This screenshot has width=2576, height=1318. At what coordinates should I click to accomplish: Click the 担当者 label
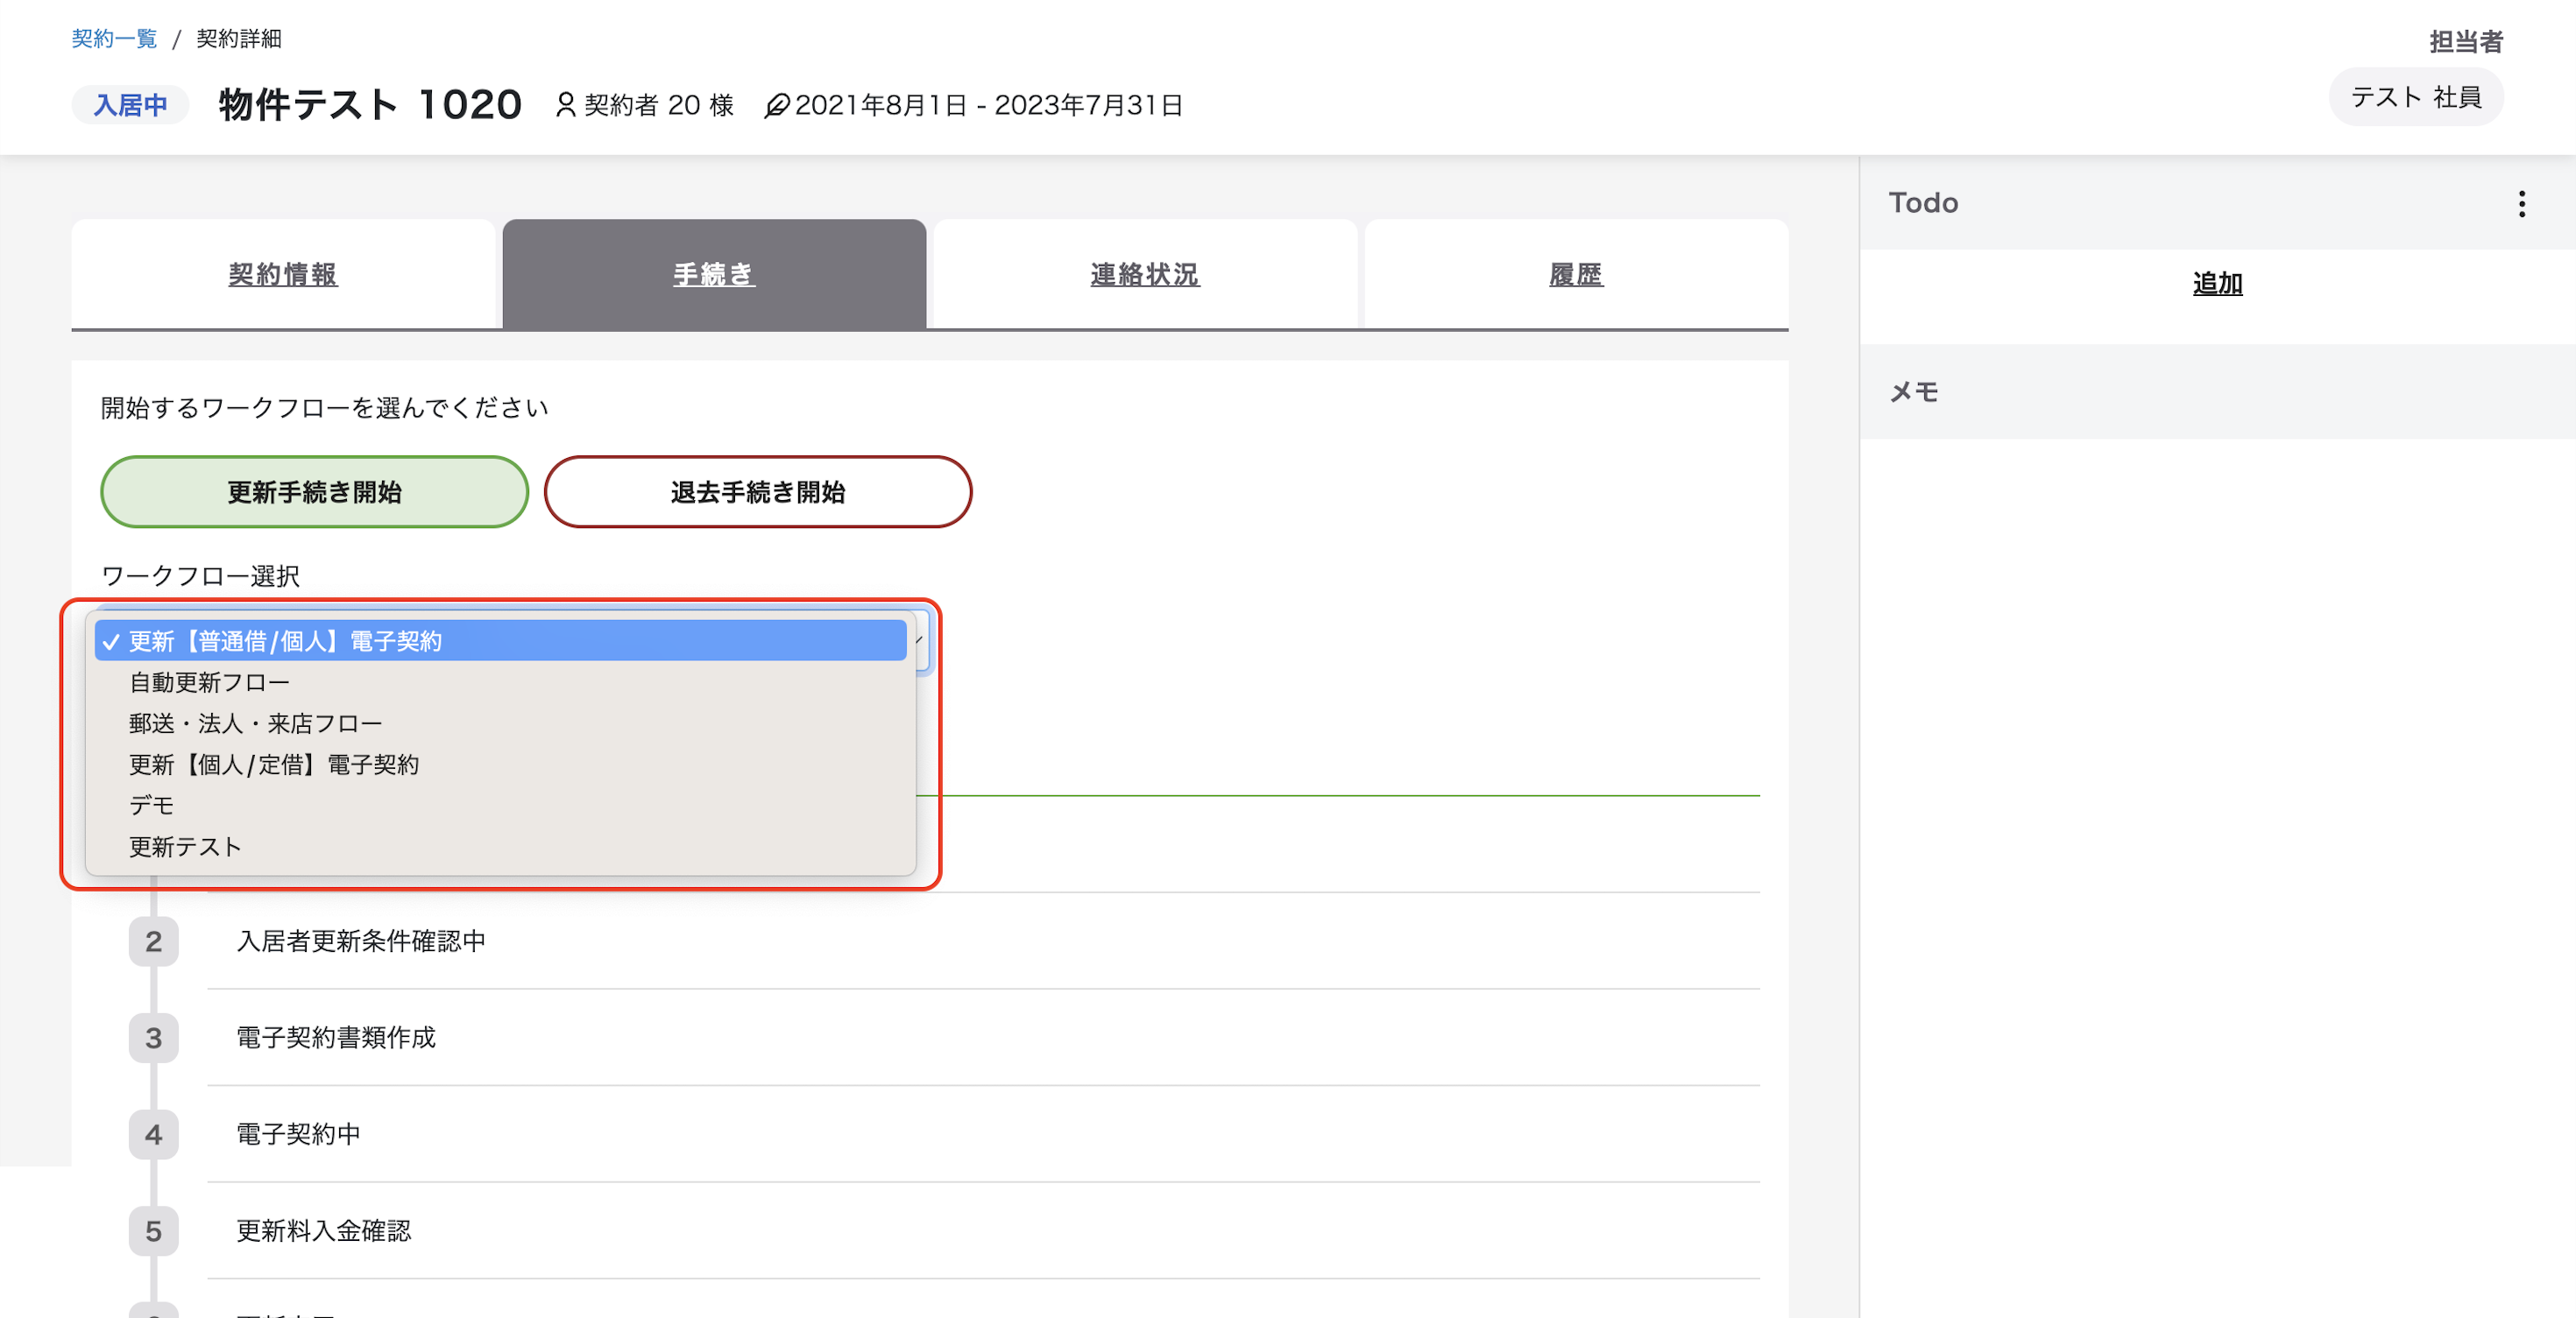coord(2466,42)
